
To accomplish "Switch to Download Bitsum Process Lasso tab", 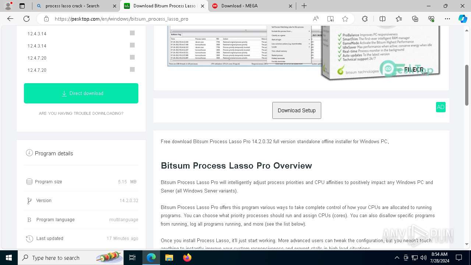I will pyautogui.click(x=164, y=6).
